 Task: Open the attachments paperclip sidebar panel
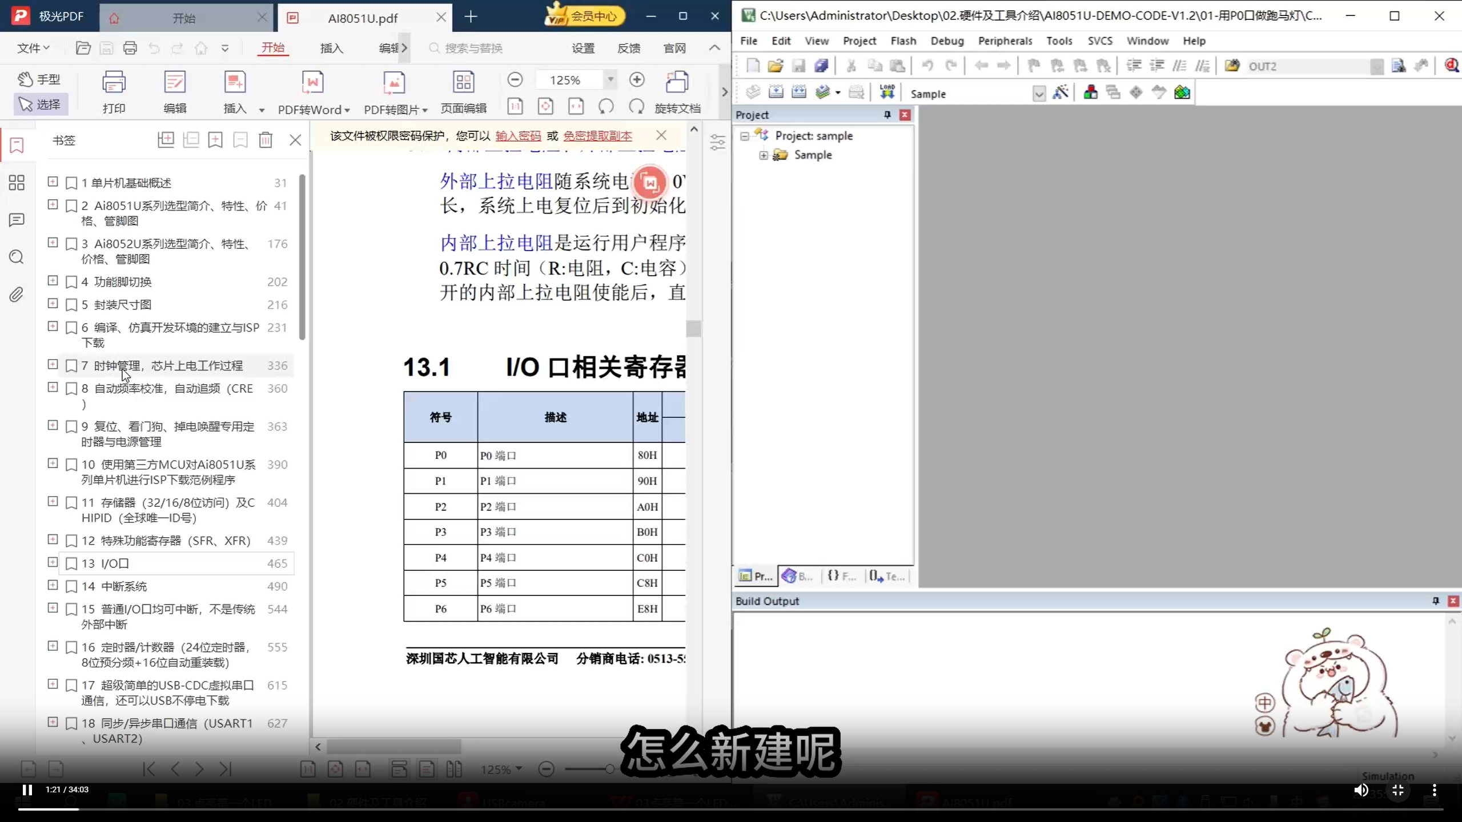point(15,295)
